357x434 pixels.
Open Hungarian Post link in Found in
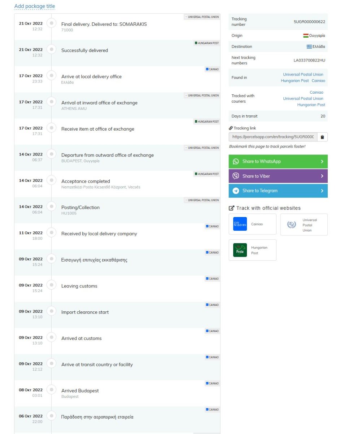click(x=295, y=81)
